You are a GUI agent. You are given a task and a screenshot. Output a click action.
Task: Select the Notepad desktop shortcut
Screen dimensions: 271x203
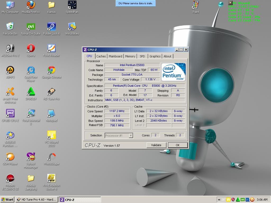[x=52, y=116]
